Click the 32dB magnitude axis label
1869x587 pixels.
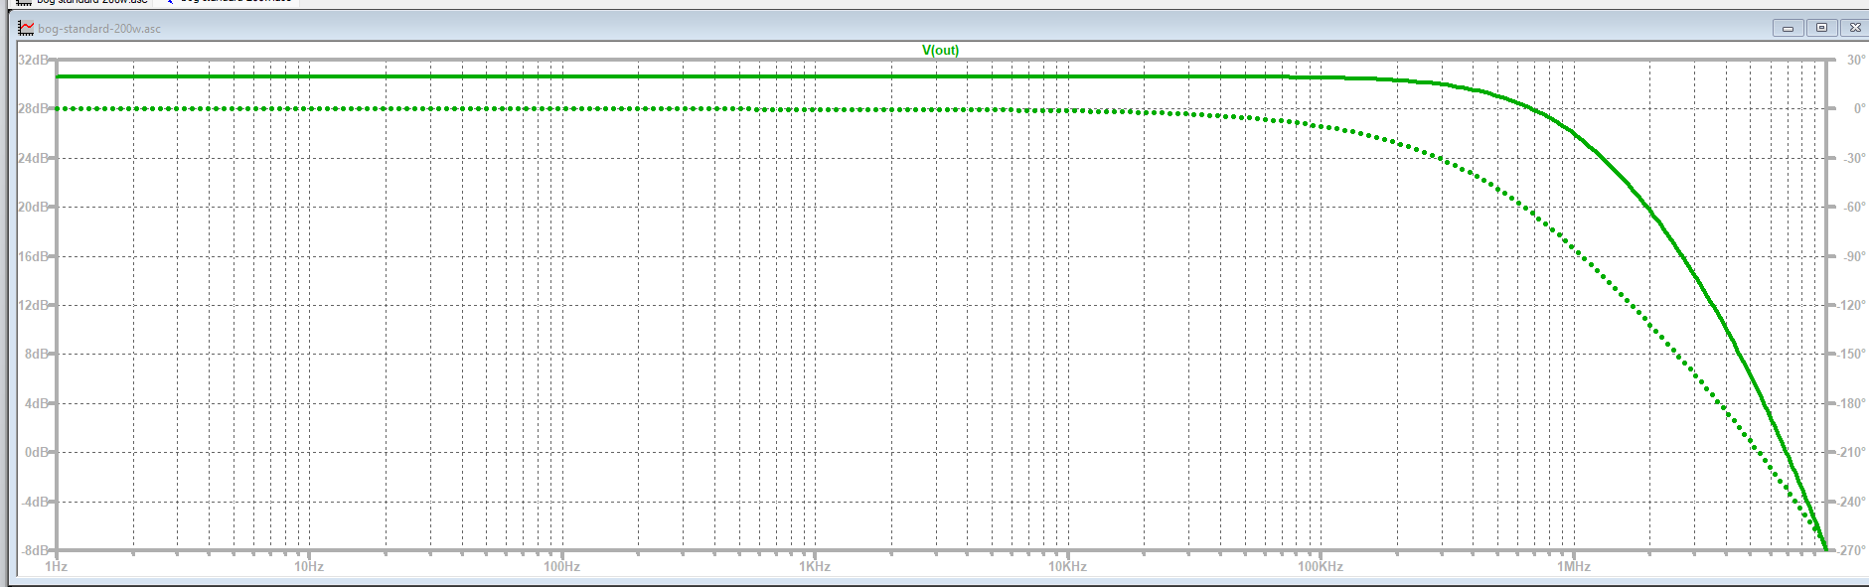click(x=33, y=61)
